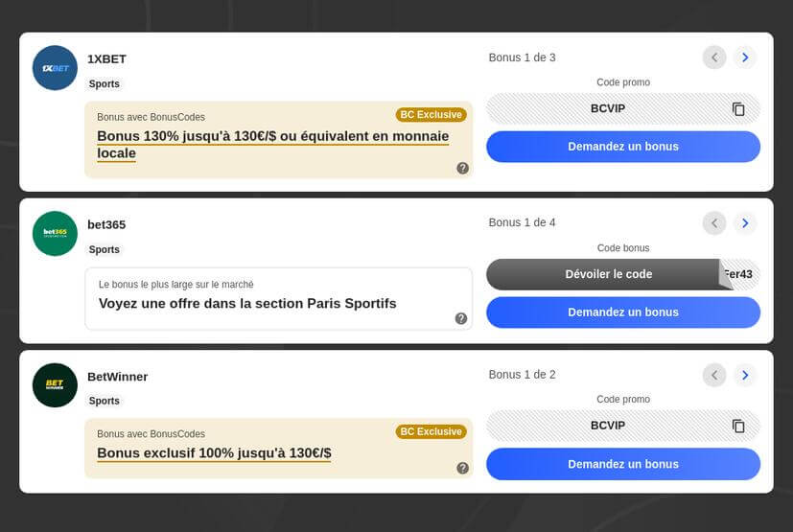The height and width of the screenshot is (532, 793).
Task: Request a bonus from 1XBET
Action: tap(623, 147)
